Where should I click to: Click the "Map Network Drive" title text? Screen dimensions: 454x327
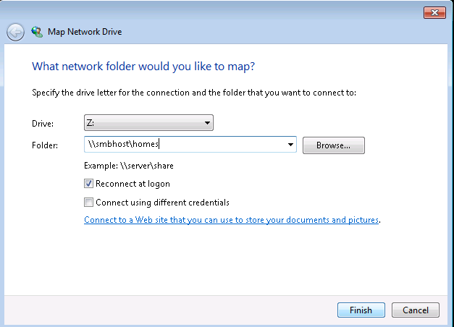[x=85, y=32]
